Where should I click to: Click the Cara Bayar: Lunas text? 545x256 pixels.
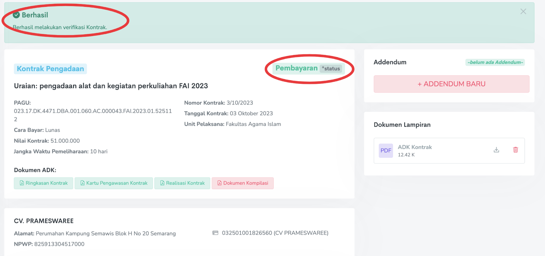pyautogui.click(x=37, y=130)
